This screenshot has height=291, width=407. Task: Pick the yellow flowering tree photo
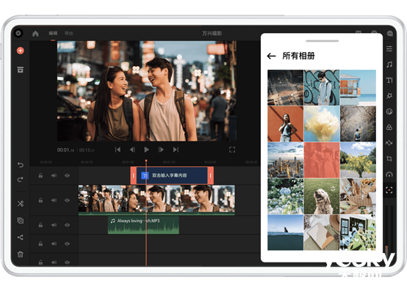tap(358, 160)
